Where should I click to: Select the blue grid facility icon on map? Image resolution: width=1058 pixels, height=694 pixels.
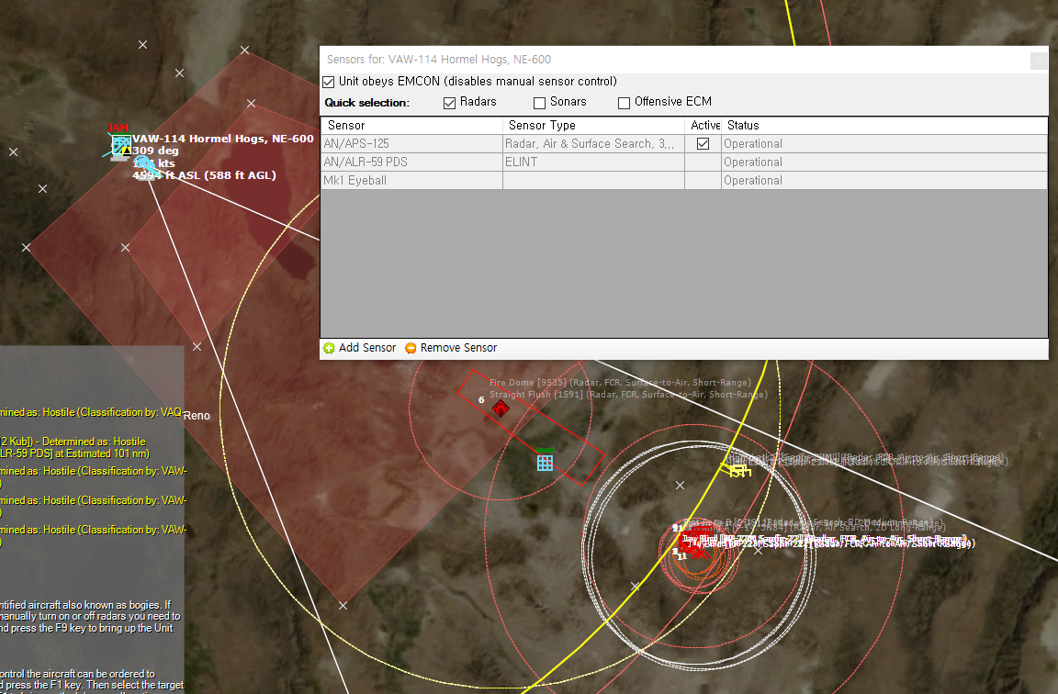pyautogui.click(x=545, y=463)
